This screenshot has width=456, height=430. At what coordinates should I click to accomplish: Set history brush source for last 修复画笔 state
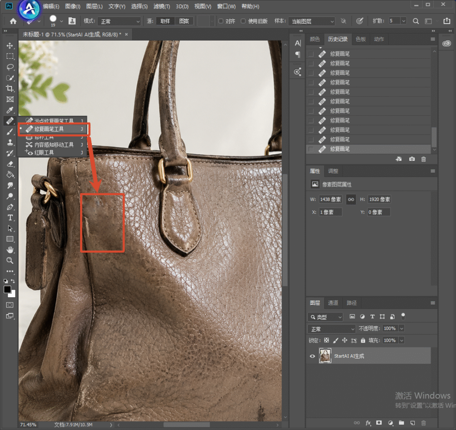[x=311, y=149]
